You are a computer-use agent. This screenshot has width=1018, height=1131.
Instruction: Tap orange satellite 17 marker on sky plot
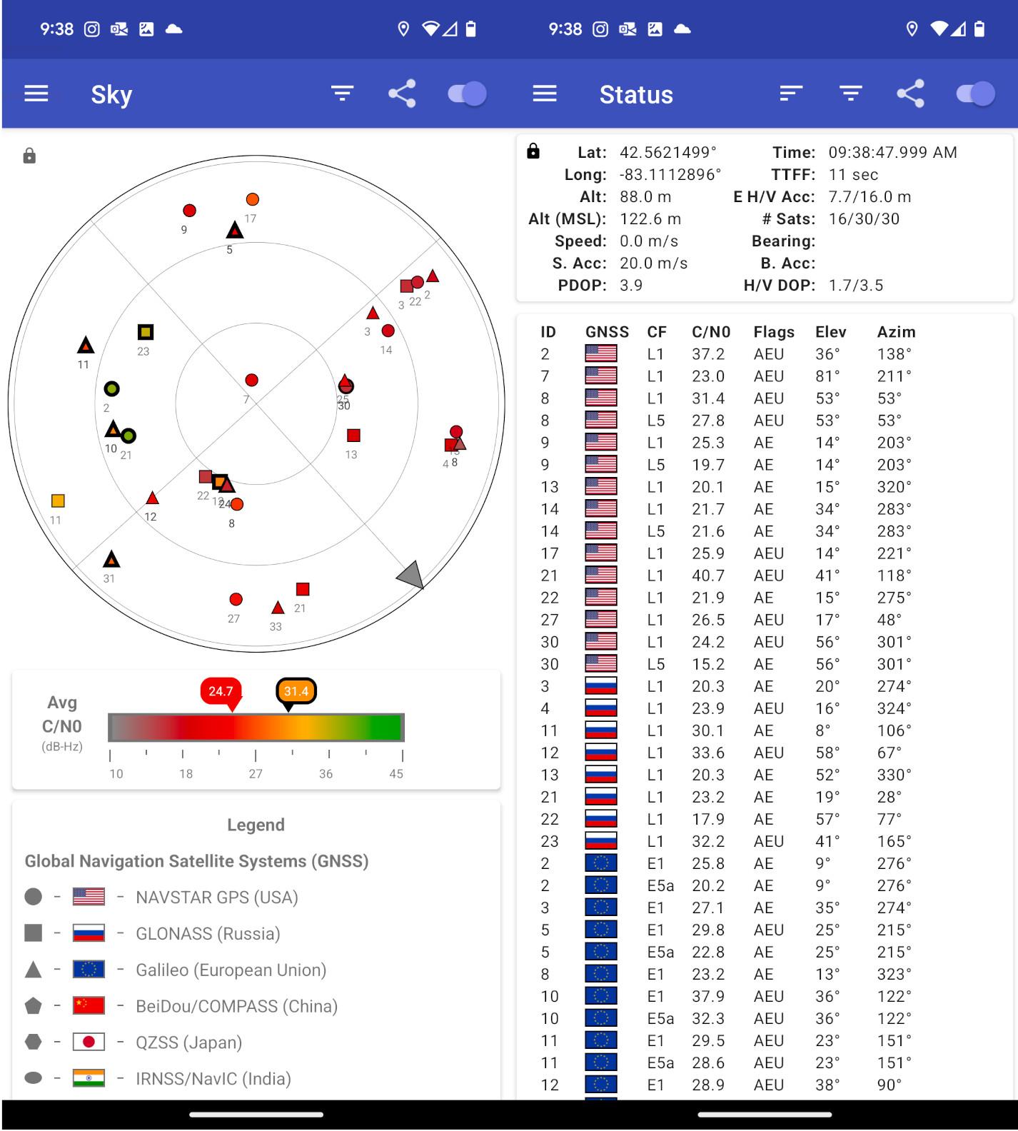252,199
